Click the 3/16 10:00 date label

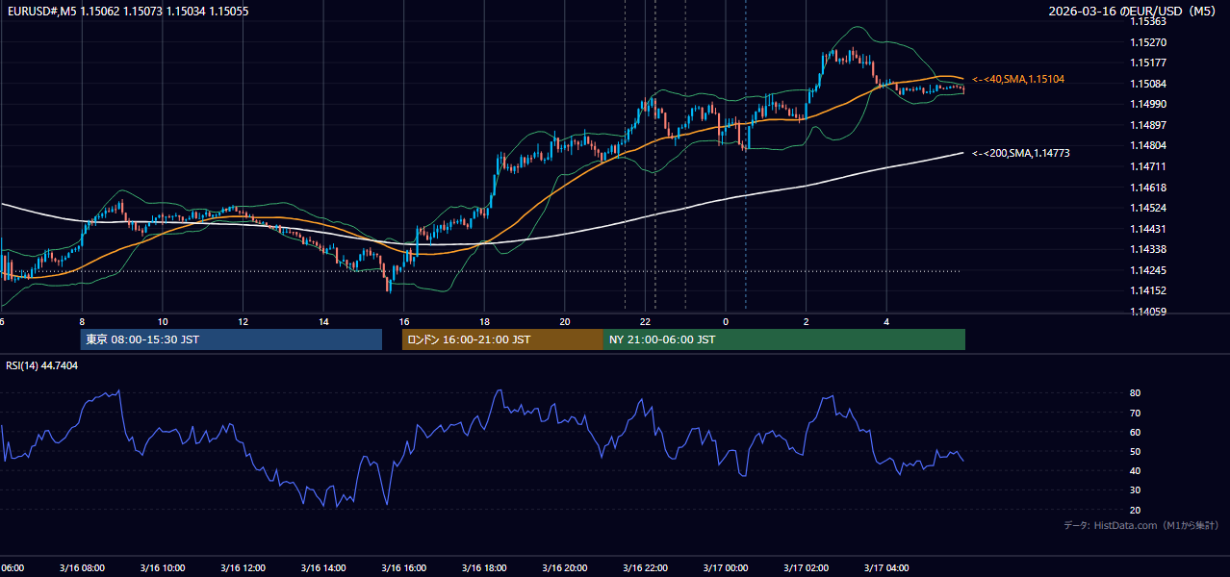click(163, 567)
